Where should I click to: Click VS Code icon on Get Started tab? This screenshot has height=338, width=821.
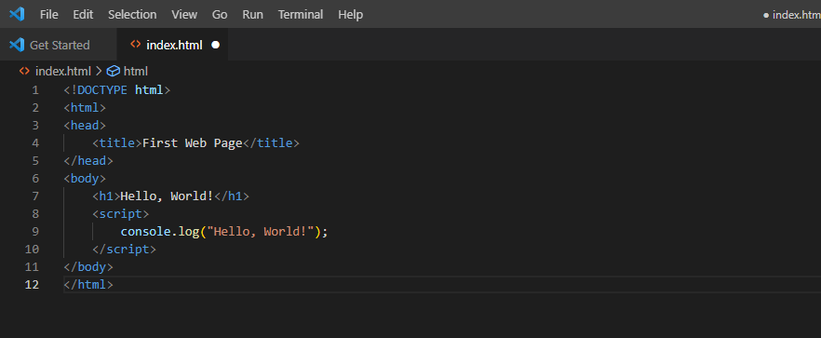pyautogui.click(x=17, y=45)
